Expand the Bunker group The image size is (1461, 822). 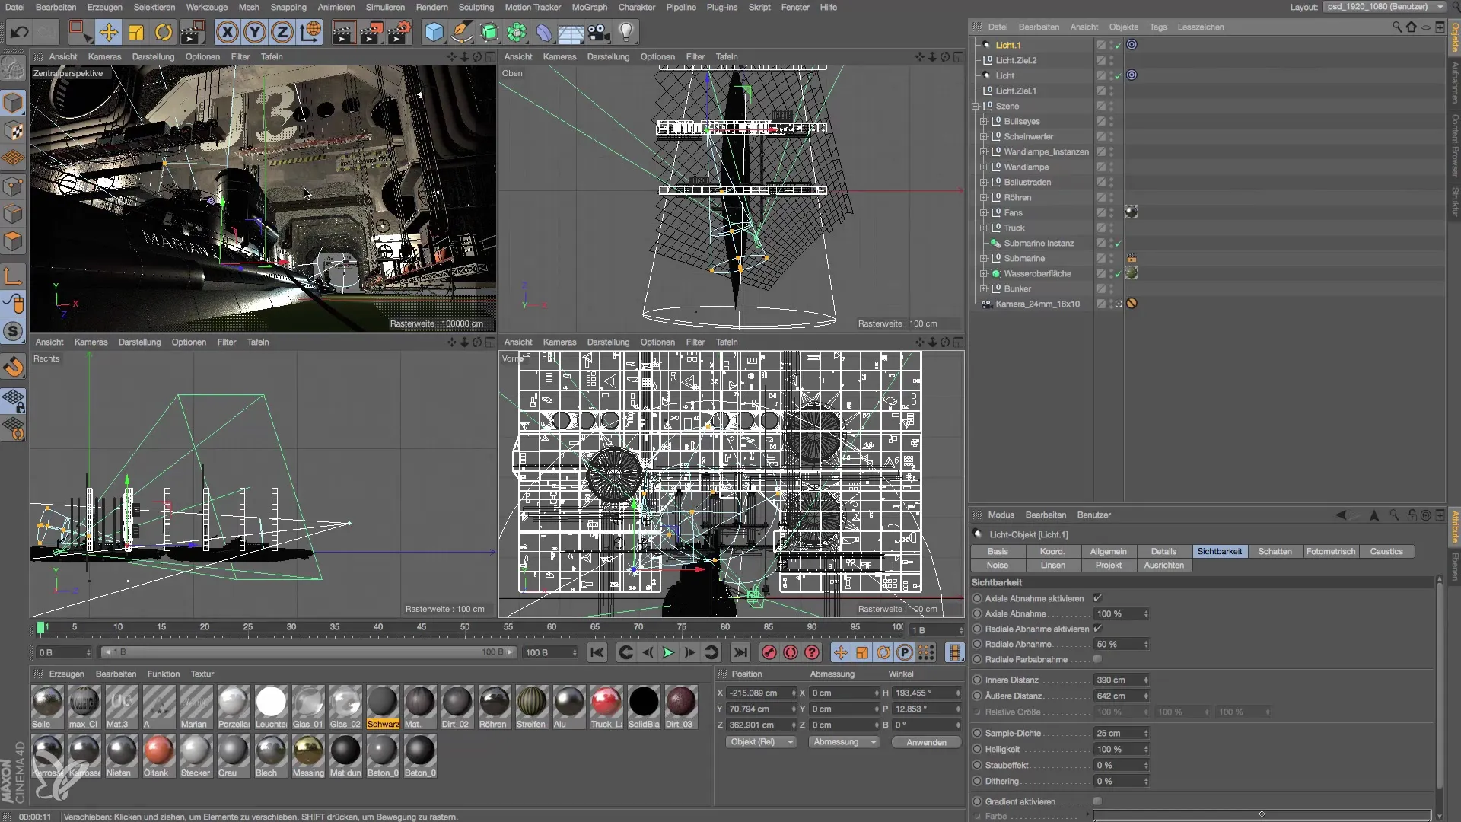pyautogui.click(x=983, y=288)
